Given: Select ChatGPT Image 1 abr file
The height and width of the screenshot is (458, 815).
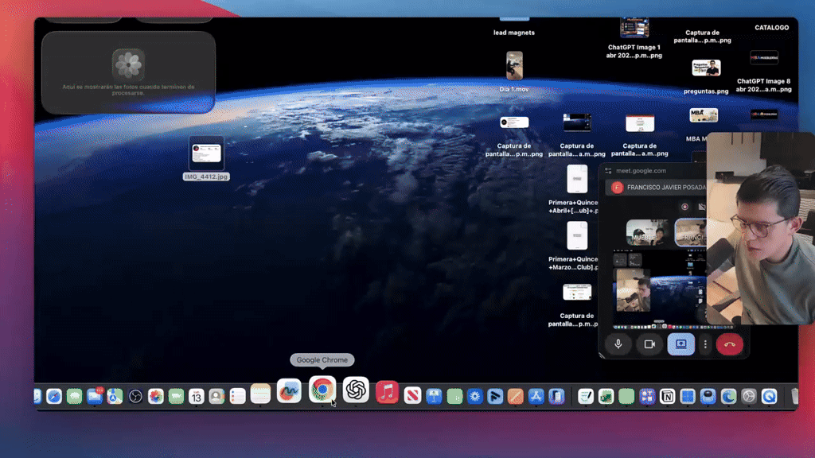Looking at the screenshot, I should click(634, 38).
